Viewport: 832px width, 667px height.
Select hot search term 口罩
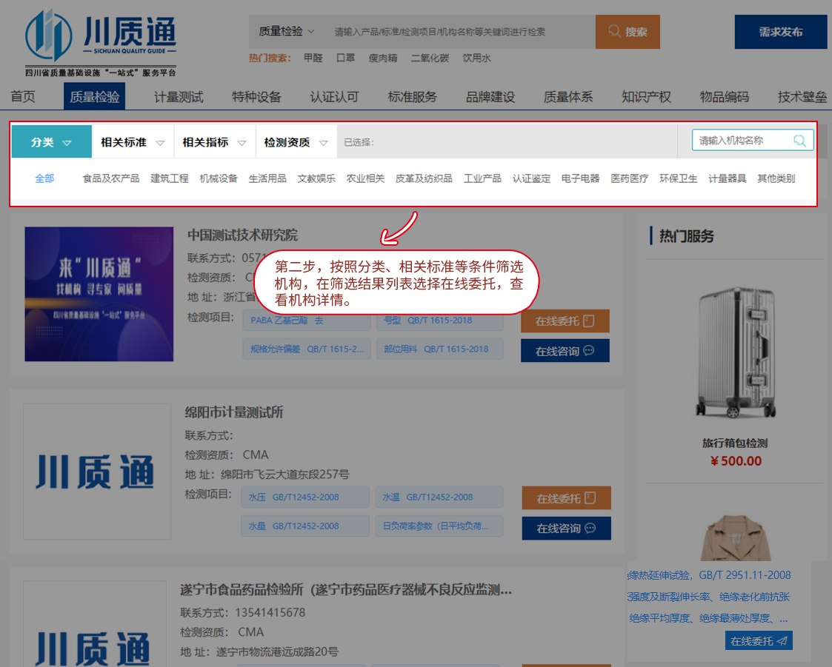[x=346, y=58]
